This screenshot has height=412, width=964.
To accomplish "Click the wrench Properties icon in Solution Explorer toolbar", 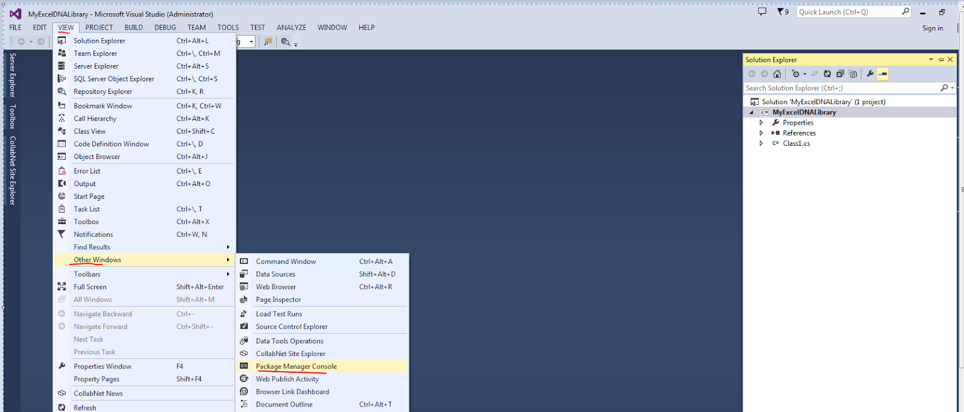I will (870, 74).
